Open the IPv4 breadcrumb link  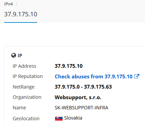9,4
